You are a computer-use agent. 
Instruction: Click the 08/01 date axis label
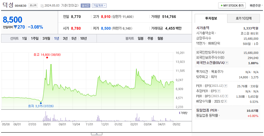click(47, 124)
